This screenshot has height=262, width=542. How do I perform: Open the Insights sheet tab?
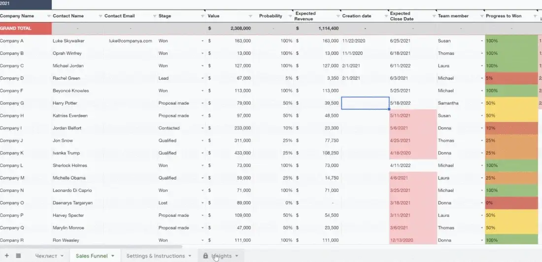[222, 256]
